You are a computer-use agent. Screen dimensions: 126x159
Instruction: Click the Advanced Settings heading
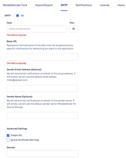pos(17,129)
